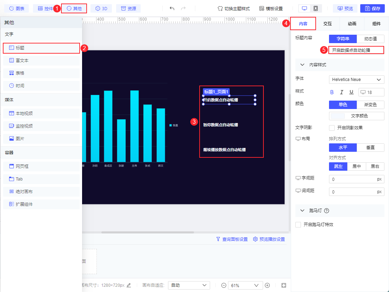Switch to the 动画 animation tab
389x292 pixels.
click(352, 23)
